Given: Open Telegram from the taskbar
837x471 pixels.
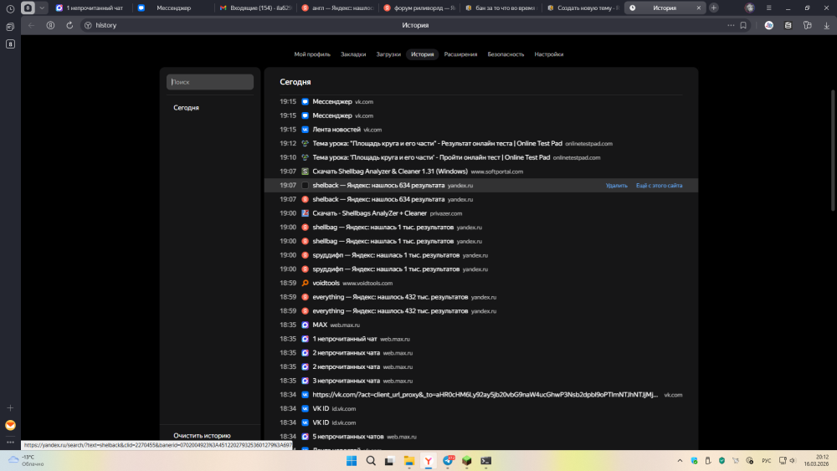Looking at the screenshot, I should click(448, 461).
